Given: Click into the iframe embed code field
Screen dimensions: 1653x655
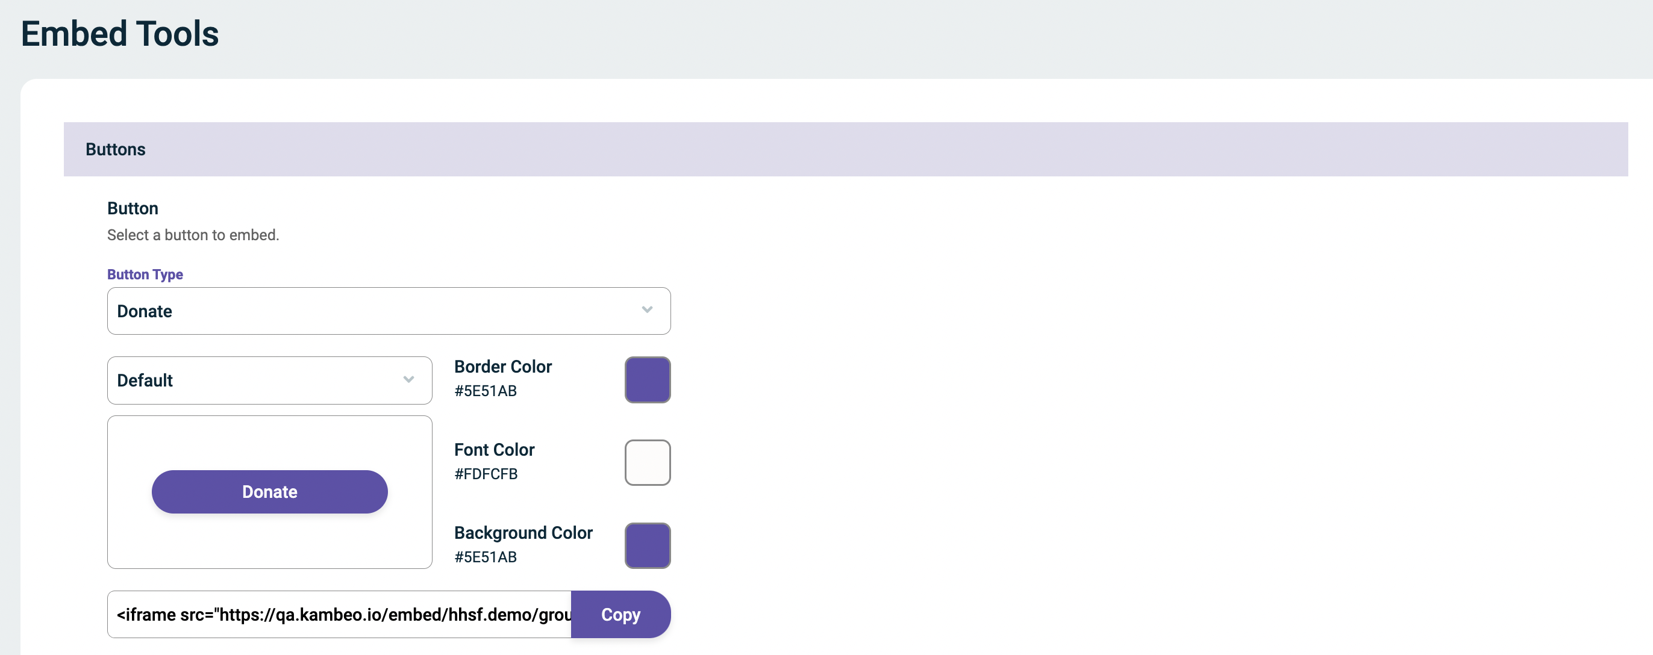Looking at the screenshot, I should coord(340,615).
